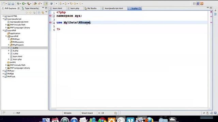This screenshot has width=218, height=122.
Task: Select c.php in the explorer
Action: pos(15,54)
